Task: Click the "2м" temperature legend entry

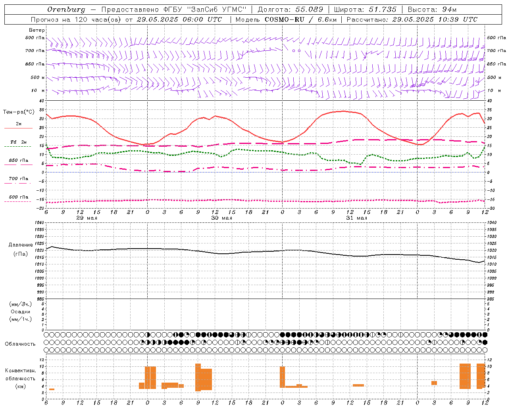Action: [x=19, y=124]
